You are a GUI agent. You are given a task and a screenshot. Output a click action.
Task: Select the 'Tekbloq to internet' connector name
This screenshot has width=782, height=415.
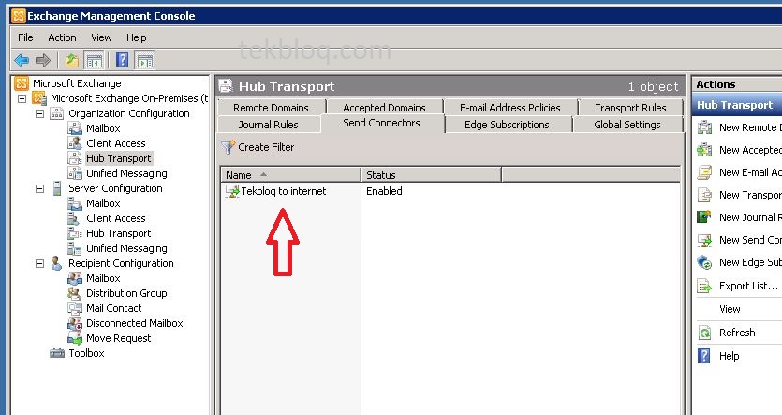(x=283, y=191)
